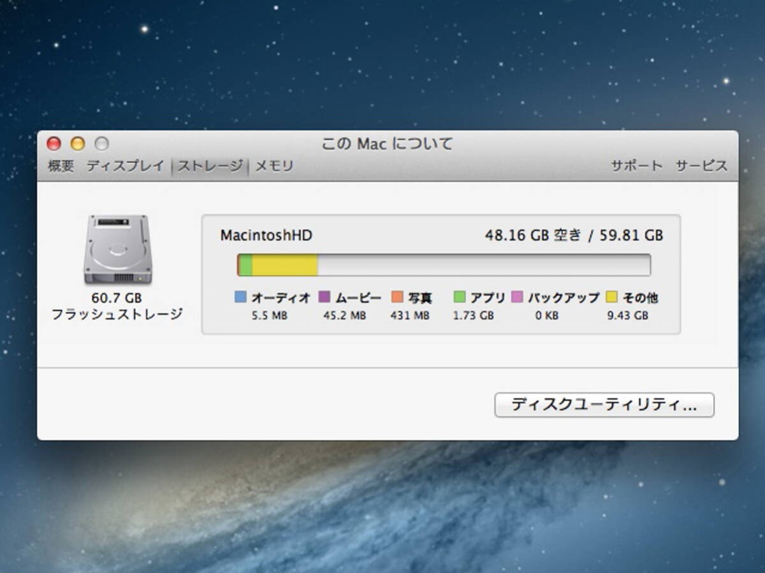The height and width of the screenshot is (573, 765).
Task: Click the ムービー legend label
Action: [x=358, y=298]
